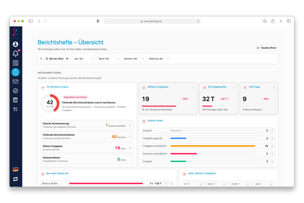
Task: Show browser tab overview
Action: click(289, 21)
